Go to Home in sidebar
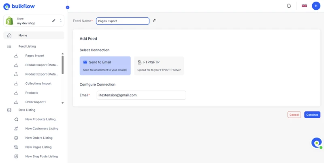 34,36
